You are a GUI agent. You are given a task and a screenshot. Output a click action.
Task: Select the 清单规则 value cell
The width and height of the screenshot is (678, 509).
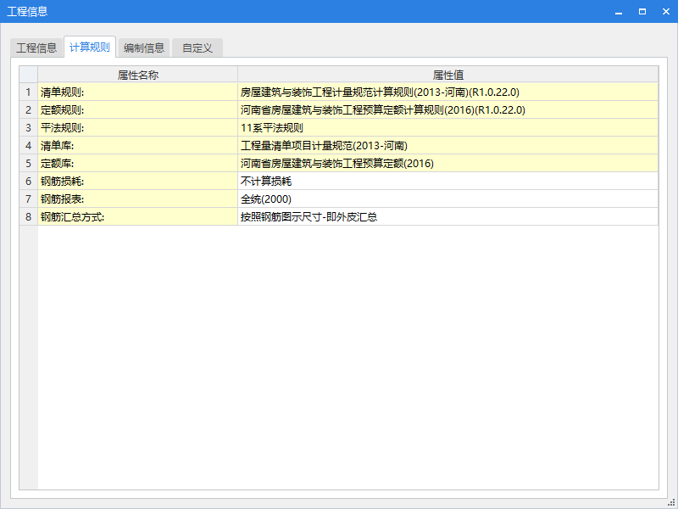(448, 92)
